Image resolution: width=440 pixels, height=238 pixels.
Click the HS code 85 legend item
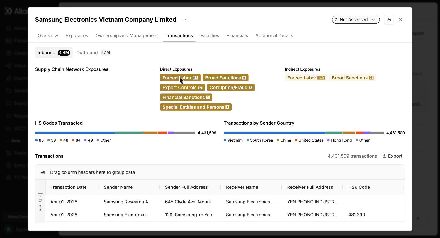click(x=39, y=140)
